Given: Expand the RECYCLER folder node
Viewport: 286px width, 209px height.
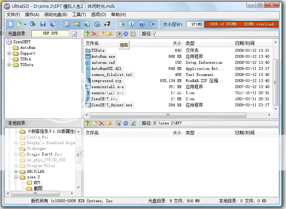Looking at the screenshot, I should coord(16,171).
